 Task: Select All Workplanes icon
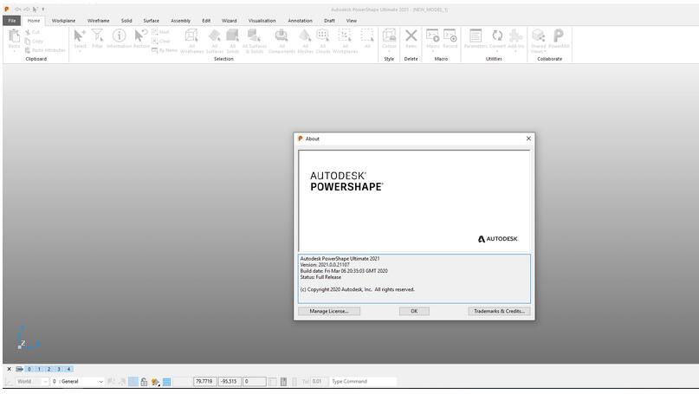click(345, 36)
